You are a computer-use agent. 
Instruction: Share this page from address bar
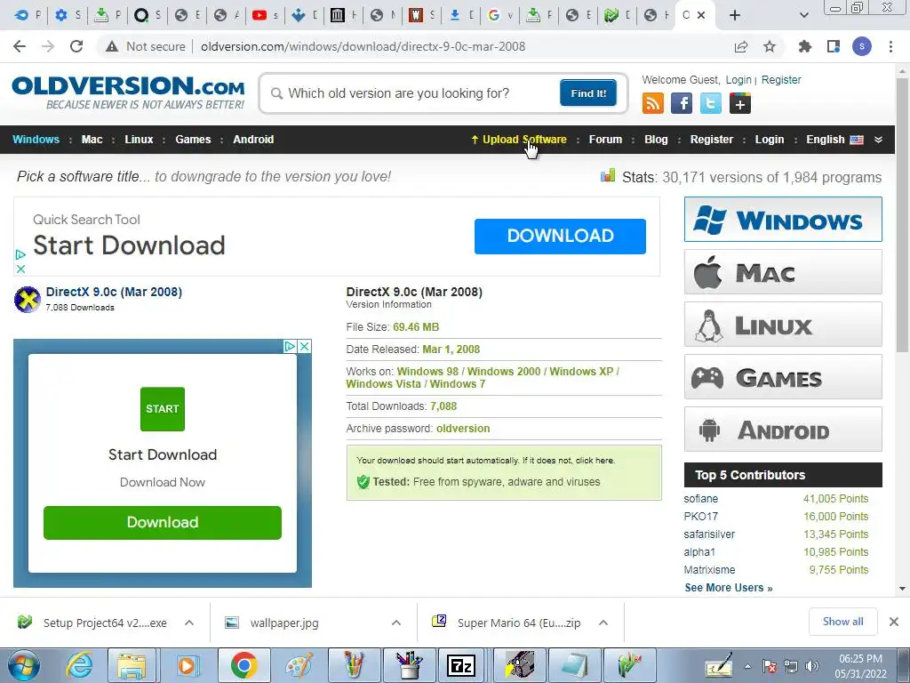pos(741,46)
